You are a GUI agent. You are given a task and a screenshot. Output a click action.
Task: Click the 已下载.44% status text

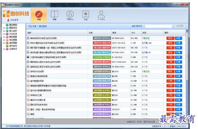(x=147, y=43)
